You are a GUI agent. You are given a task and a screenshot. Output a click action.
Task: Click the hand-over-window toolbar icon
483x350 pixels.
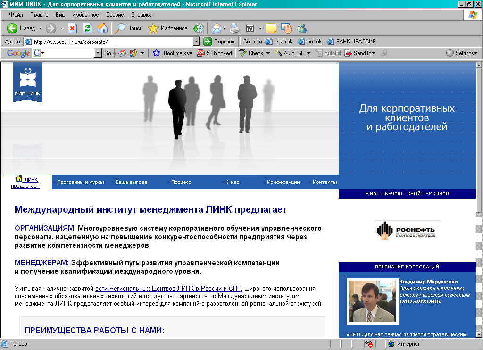point(286,28)
